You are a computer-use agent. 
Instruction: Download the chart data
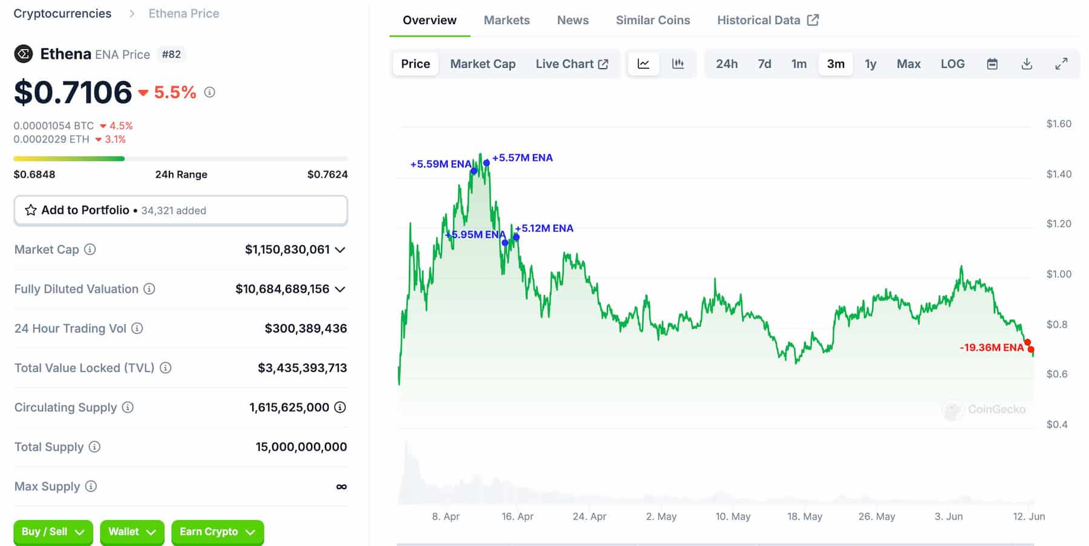coord(1027,64)
